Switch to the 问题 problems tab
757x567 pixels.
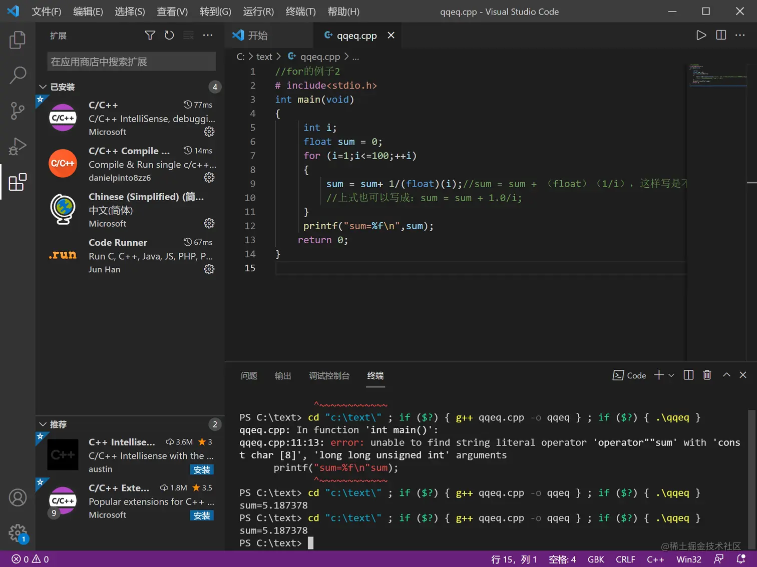(x=249, y=376)
